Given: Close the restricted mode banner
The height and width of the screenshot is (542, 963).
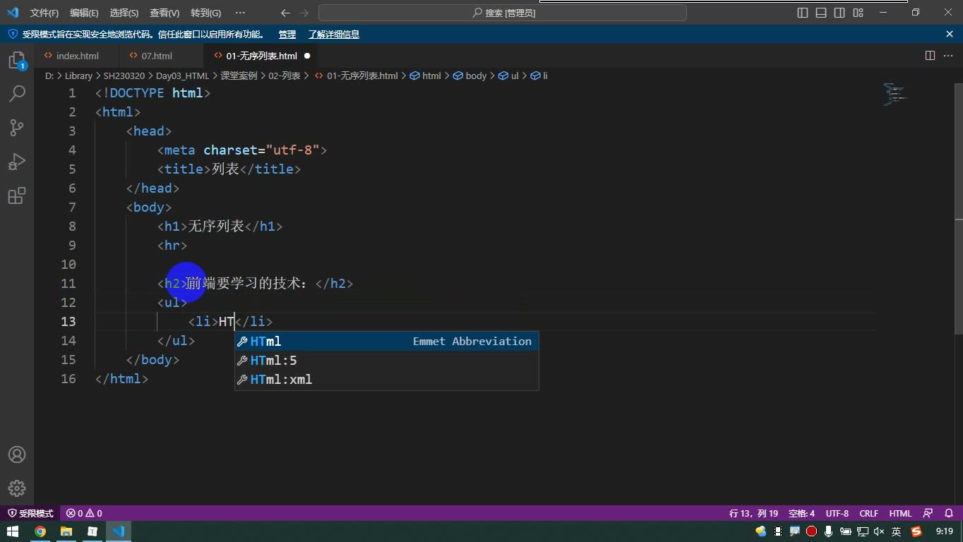Looking at the screenshot, I should (950, 34).
